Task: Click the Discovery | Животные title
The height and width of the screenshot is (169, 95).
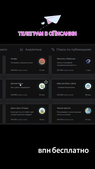Action: [x=66, y=59]
